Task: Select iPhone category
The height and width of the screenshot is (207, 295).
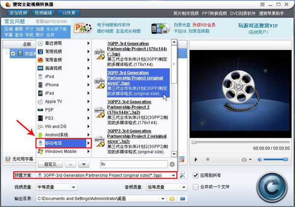Action: (x=64, y=85)
